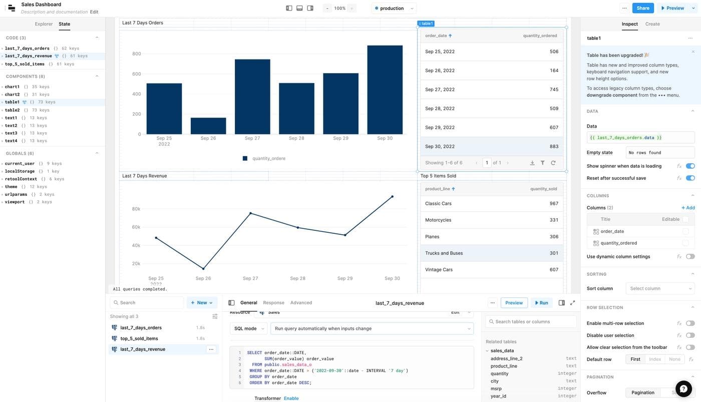This screenshot has width=701, height=402.
Task: Toggle the left panel layout icon
Action: point(289,8)
